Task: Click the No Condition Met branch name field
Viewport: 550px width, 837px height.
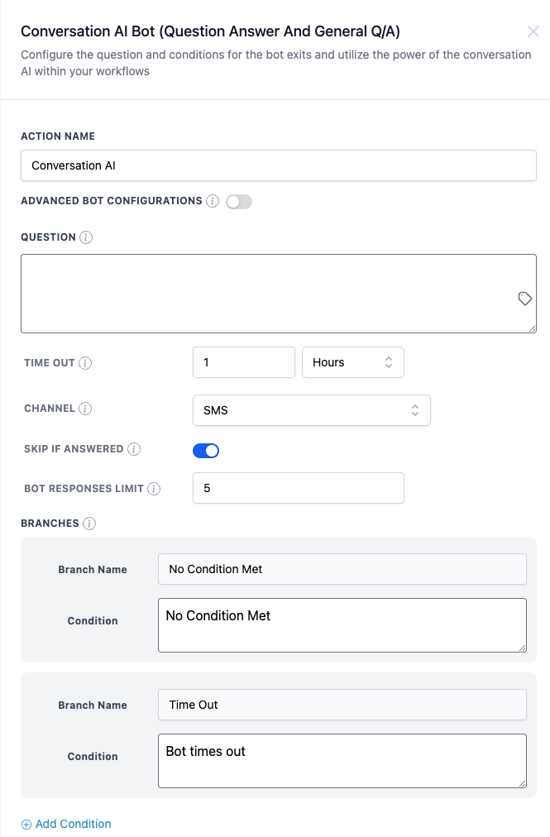Action: pos(342,569)
